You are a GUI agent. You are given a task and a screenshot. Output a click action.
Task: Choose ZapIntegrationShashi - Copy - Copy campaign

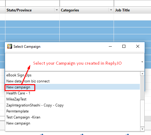73,105
